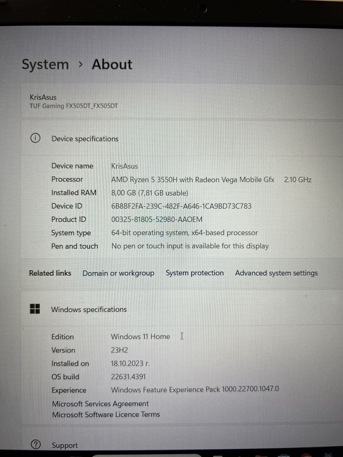Open System protection link
Viewport: 343px width, 457px height.
tap(194, 273)
